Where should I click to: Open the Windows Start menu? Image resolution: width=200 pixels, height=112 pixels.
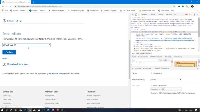click(2, 110)
